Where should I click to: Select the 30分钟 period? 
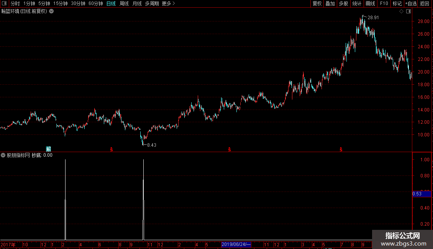[78, 3]
